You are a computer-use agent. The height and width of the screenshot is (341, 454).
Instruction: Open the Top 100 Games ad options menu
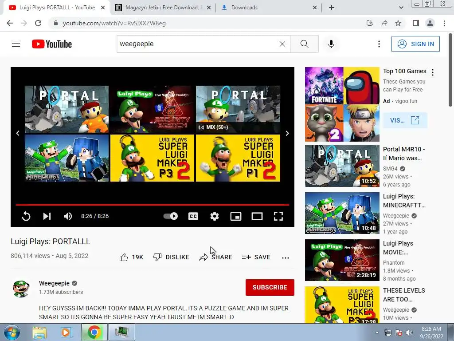433,72
